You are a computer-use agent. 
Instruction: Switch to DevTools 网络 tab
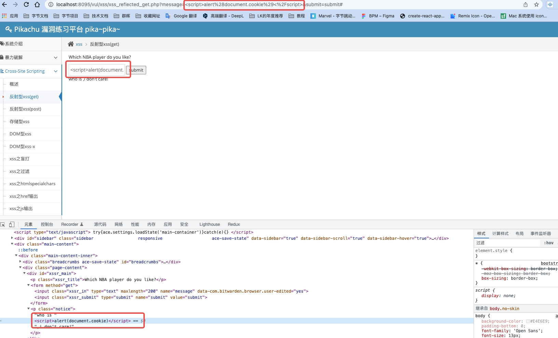(x=118, y=224)
